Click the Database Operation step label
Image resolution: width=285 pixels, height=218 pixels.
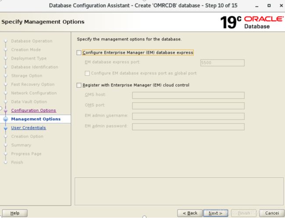pos(32,41)
